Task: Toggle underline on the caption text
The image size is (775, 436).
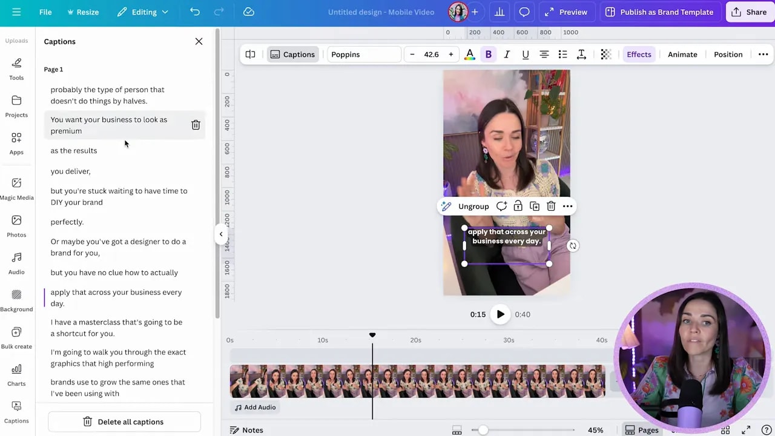Action: [x=525, y=54]
